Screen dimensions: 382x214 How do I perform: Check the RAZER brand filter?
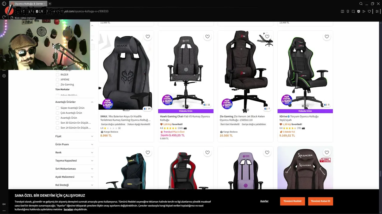point(58,75)
